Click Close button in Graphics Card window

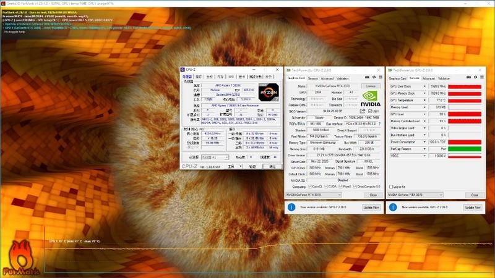[373, 195]
